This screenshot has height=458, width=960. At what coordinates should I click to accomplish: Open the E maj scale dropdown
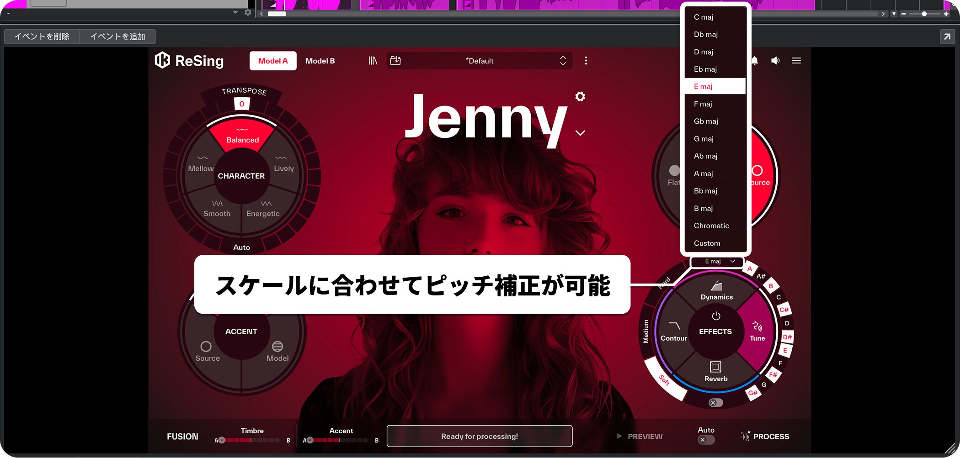coord(719,262)
